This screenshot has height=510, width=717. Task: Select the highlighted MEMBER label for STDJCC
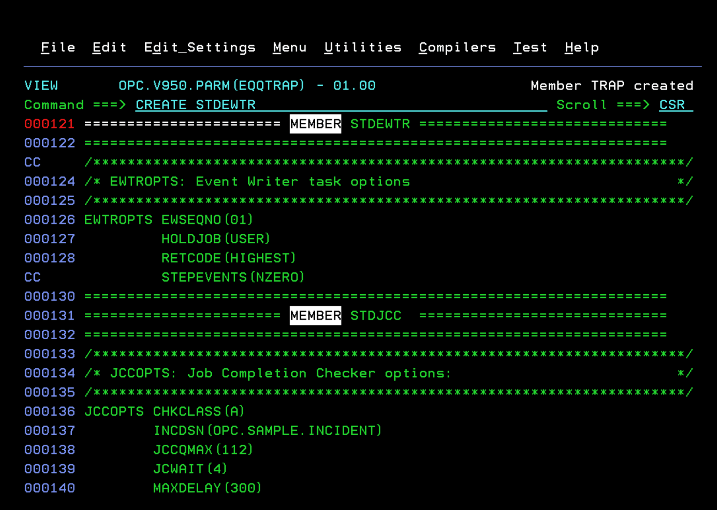[x=315, y=315]
